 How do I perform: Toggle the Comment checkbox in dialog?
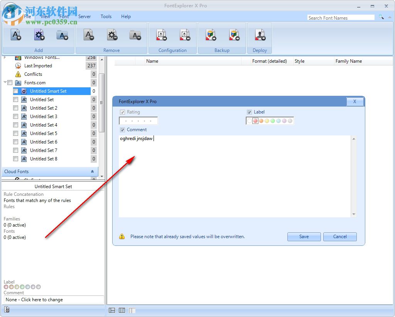coord(122,130)
